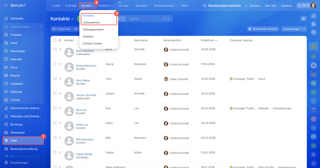This screenshot has height=168, width=320.
Task: Sort by the Erstellt am column
Action: click(x=209, y=40)
